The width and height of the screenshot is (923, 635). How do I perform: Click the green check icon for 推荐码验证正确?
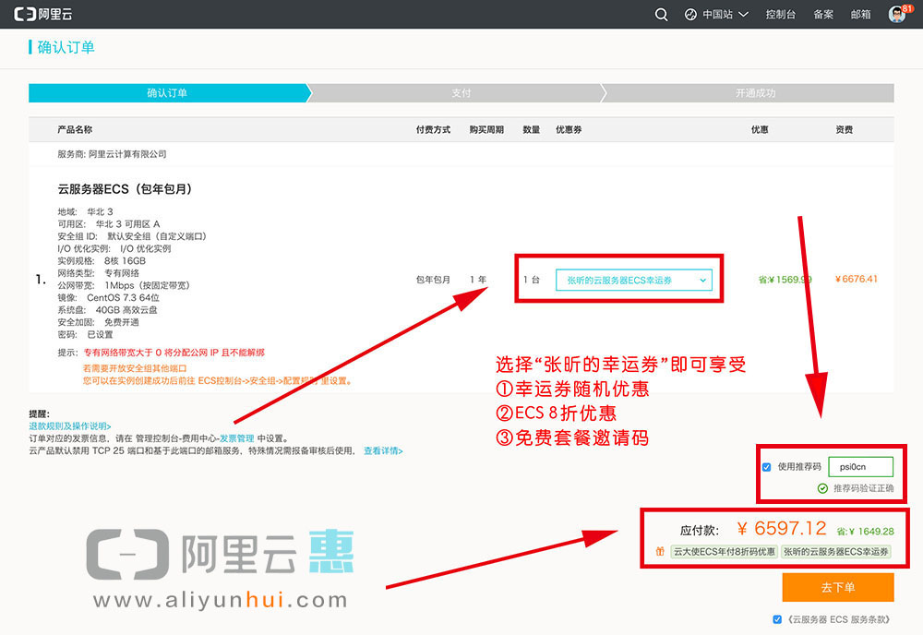[821, 487]
